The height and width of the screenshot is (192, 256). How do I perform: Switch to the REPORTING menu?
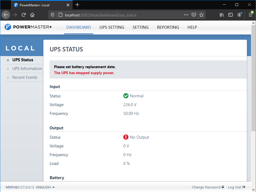point(168,27)
